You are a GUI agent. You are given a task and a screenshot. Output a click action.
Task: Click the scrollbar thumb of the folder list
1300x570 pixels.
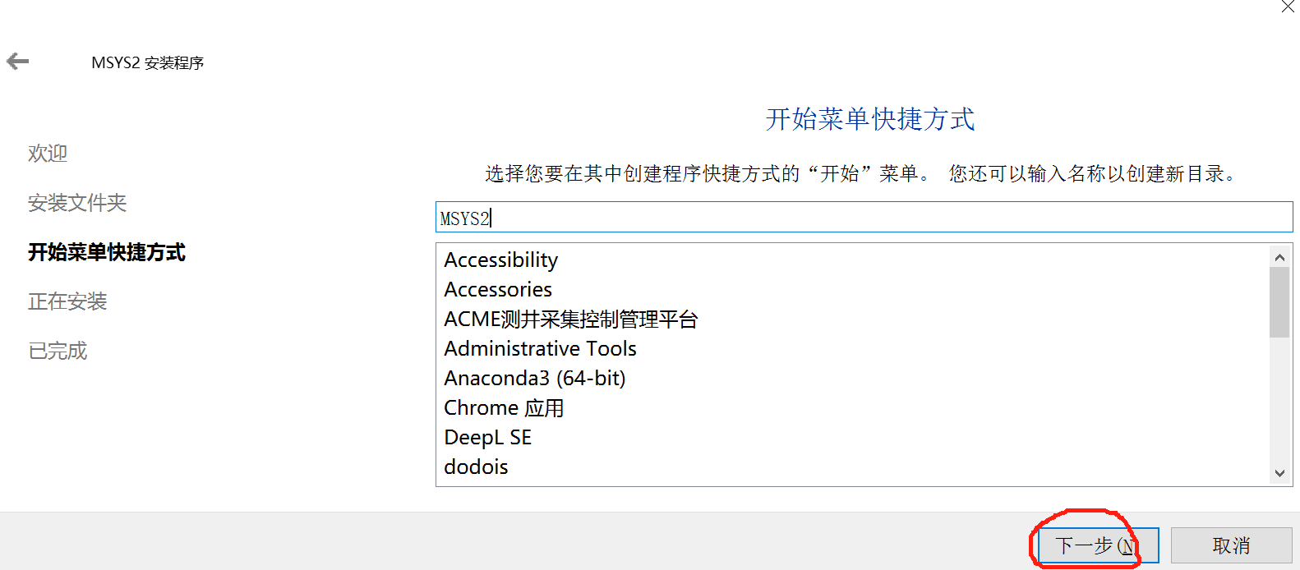[1279, 302]
